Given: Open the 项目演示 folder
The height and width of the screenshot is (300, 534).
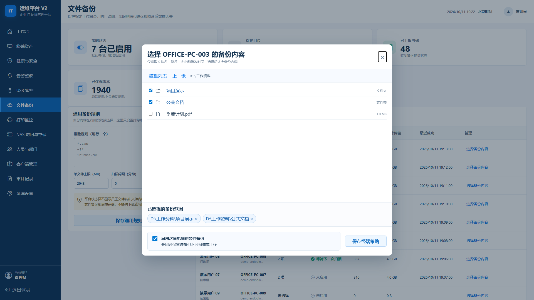Looking at the screenshot, I should 175,91.
